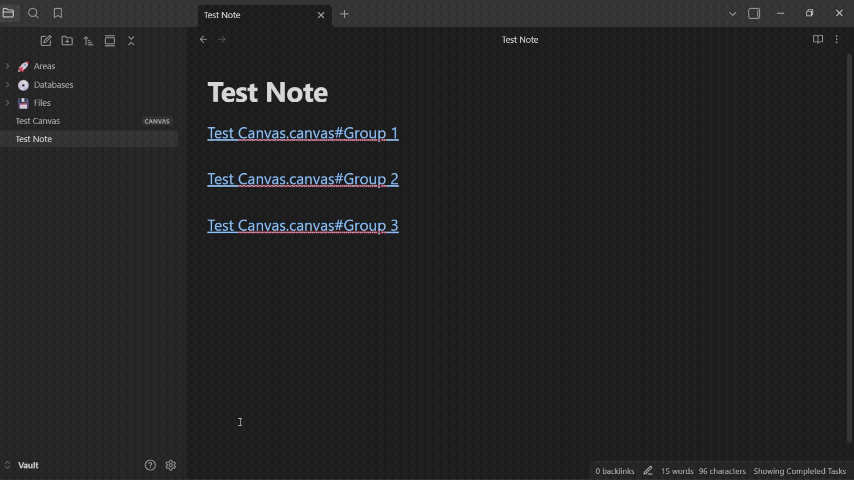The image size is (854, 480).
Task: Click the New note icon
Action: (46, 41)
